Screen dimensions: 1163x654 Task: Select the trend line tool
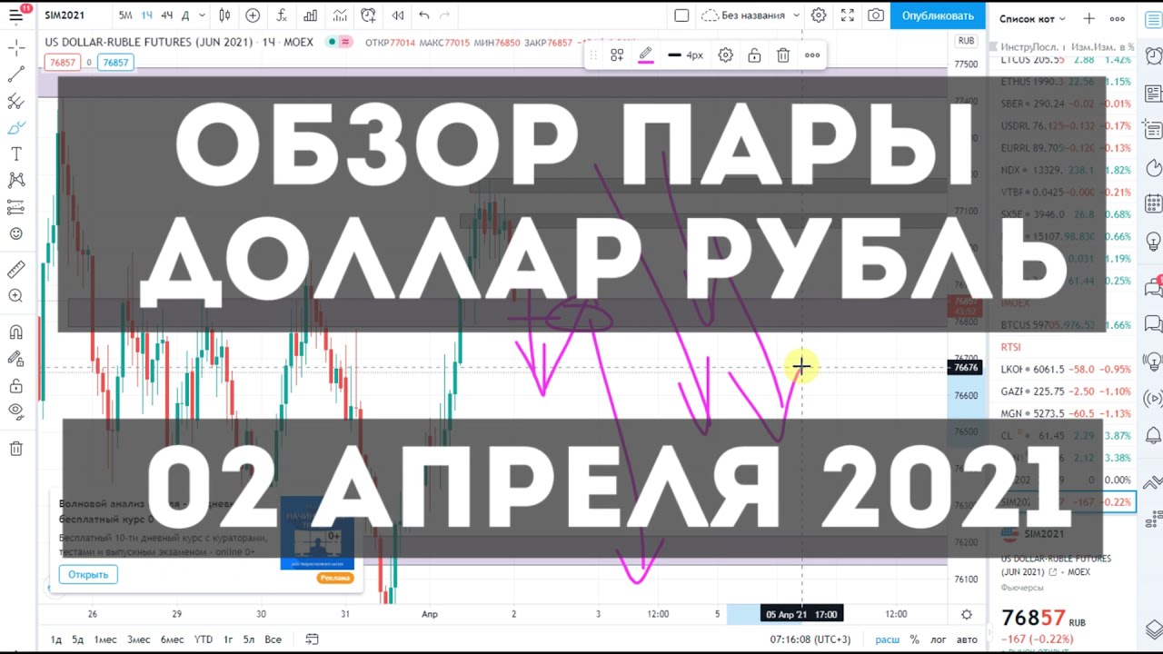tap(15, 74)
